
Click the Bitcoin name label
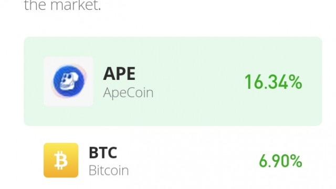coord(109,170)
